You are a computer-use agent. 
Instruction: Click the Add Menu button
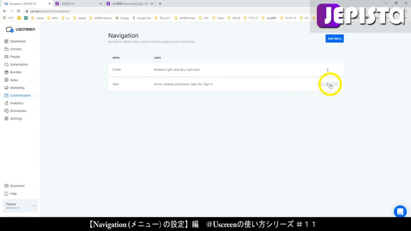coord(334,38)
